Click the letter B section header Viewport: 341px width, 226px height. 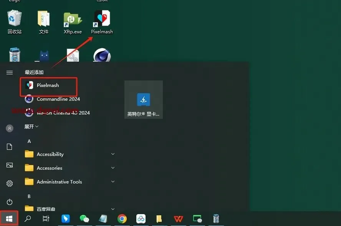coord(29,196)
